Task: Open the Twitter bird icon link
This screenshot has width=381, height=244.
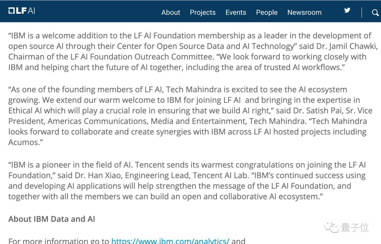Action: (347, 11)
